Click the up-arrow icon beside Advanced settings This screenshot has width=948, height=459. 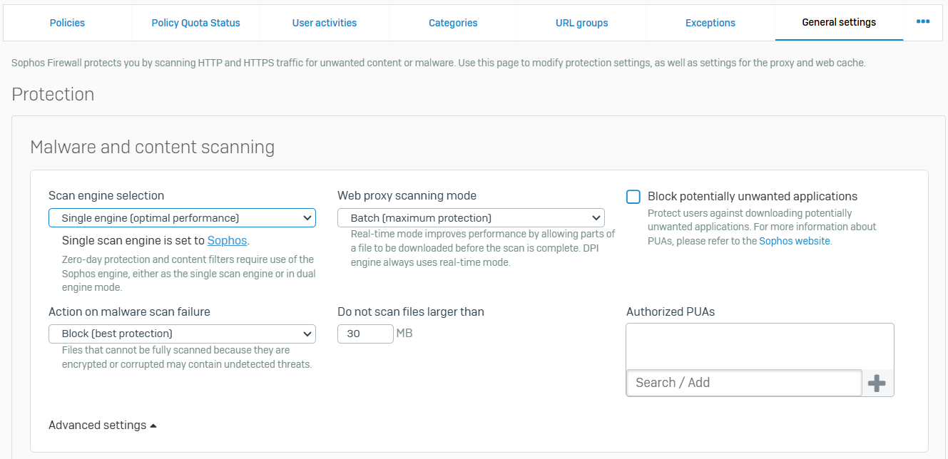point(153,426)
